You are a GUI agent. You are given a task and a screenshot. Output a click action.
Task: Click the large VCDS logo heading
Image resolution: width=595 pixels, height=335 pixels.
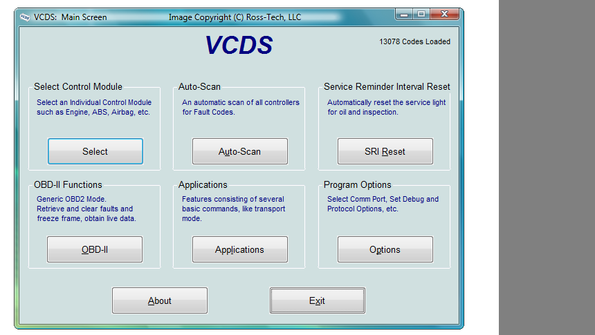point(239,45)
